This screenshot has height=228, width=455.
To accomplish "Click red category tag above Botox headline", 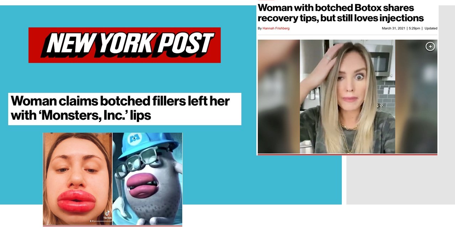I will [x=266, y=0].
